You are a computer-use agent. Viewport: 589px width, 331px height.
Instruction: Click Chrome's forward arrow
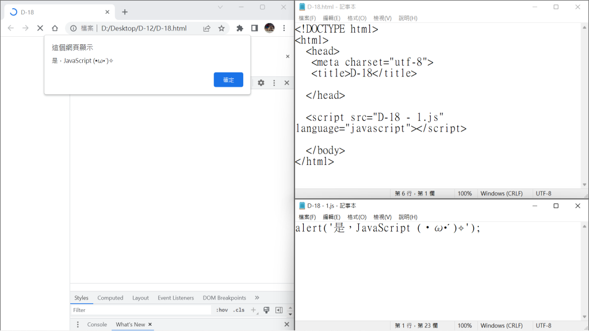(x=25, y=28)
